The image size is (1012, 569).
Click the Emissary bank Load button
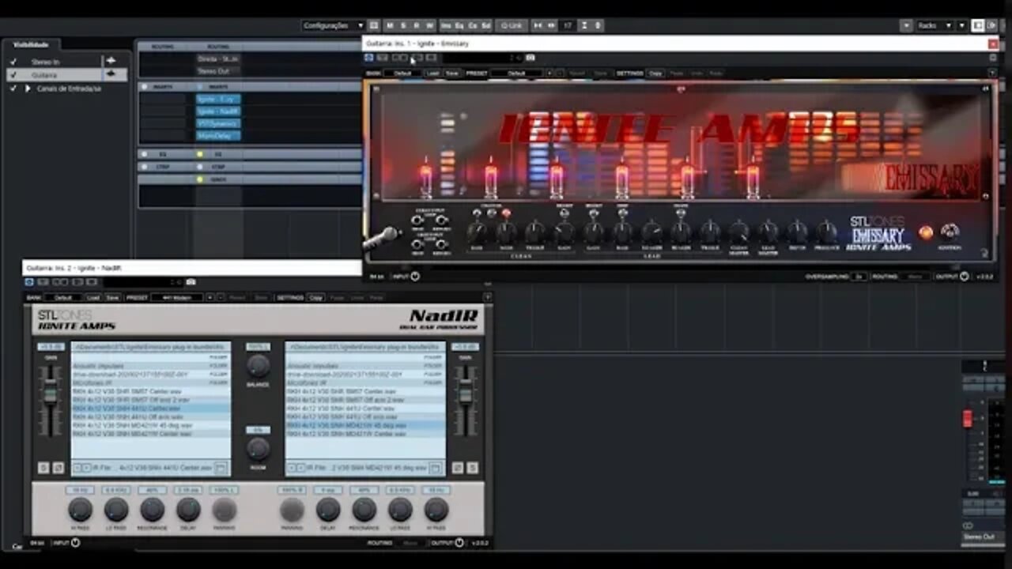pyautogui.click(x=433, y=73)
